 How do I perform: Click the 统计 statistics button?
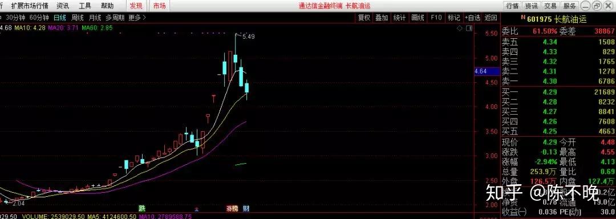pos(399,18)
